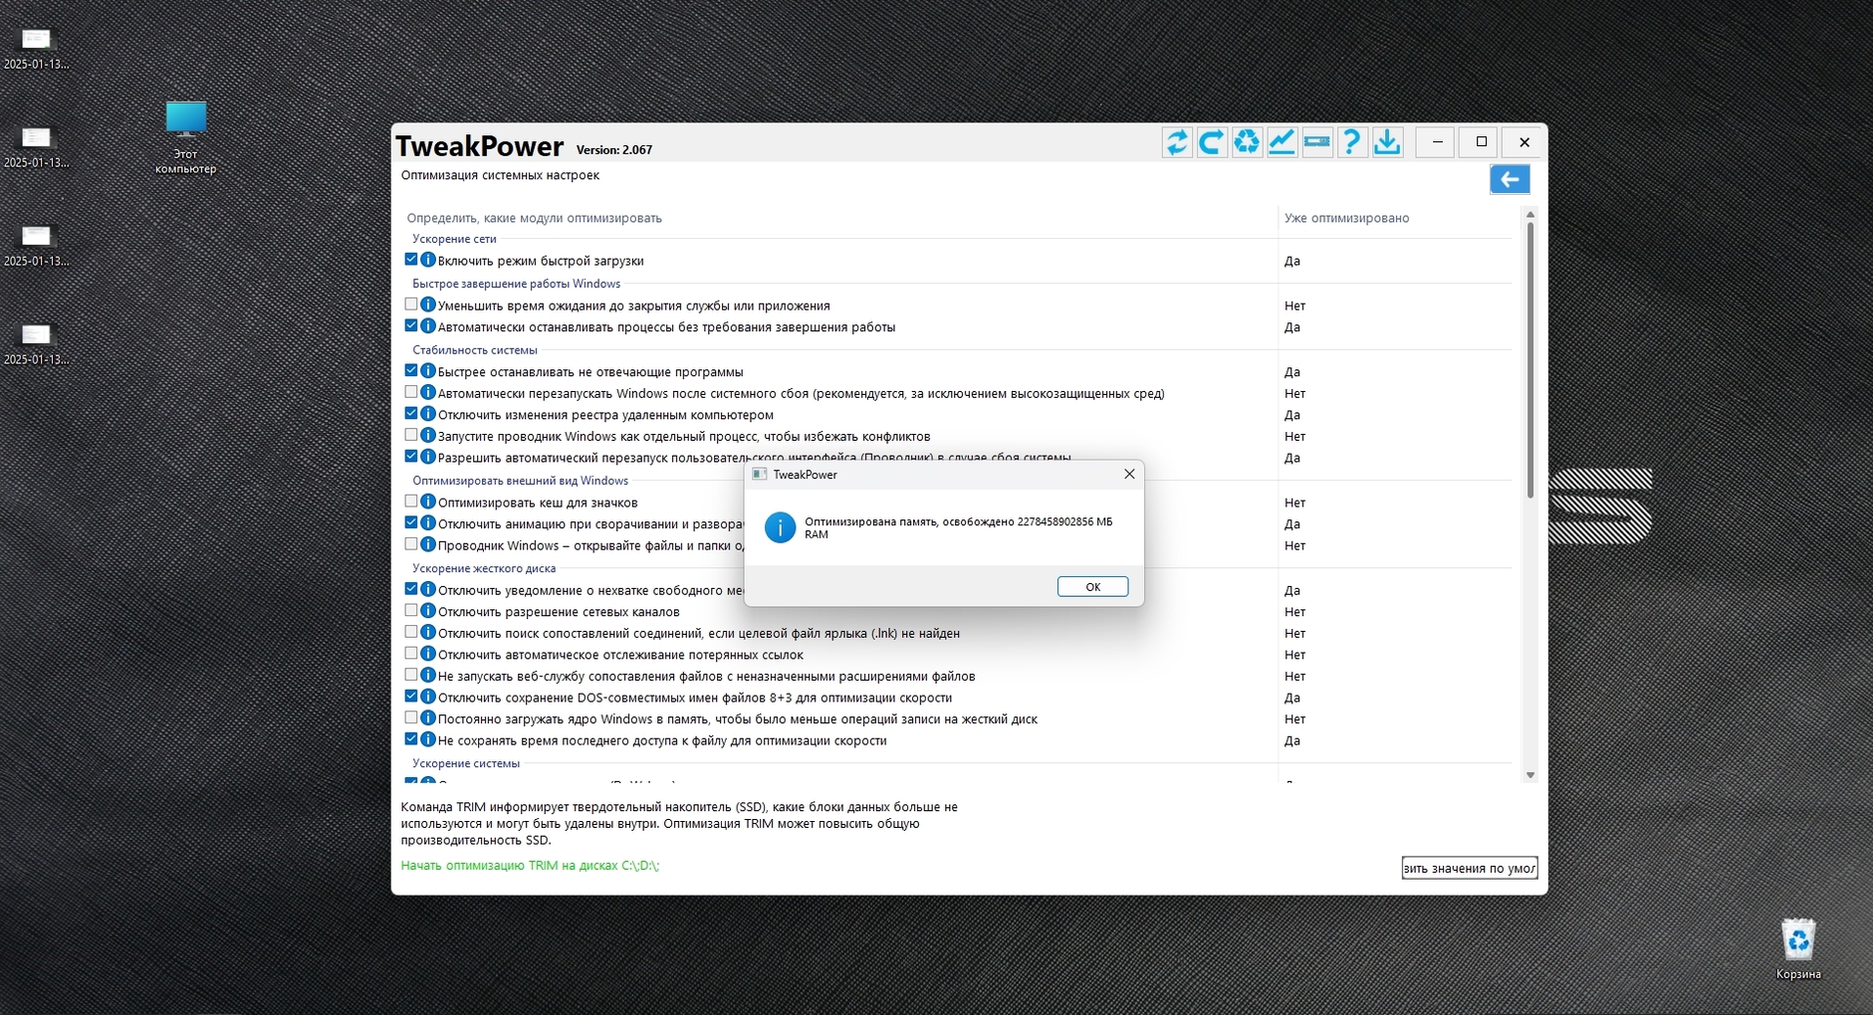
Task: Uncheck 'Отключить изменения реестра удаленным компьютером'
Action: [x=411, y=414]
